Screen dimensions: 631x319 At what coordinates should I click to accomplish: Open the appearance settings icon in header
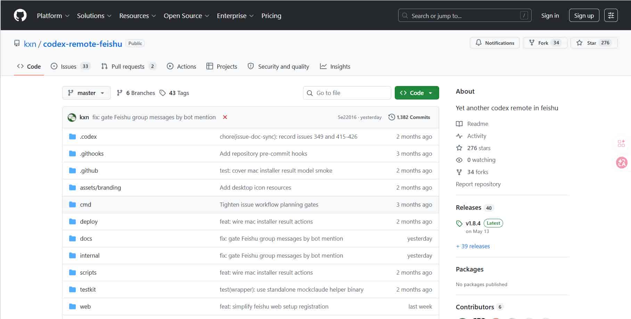pos(611,16)
